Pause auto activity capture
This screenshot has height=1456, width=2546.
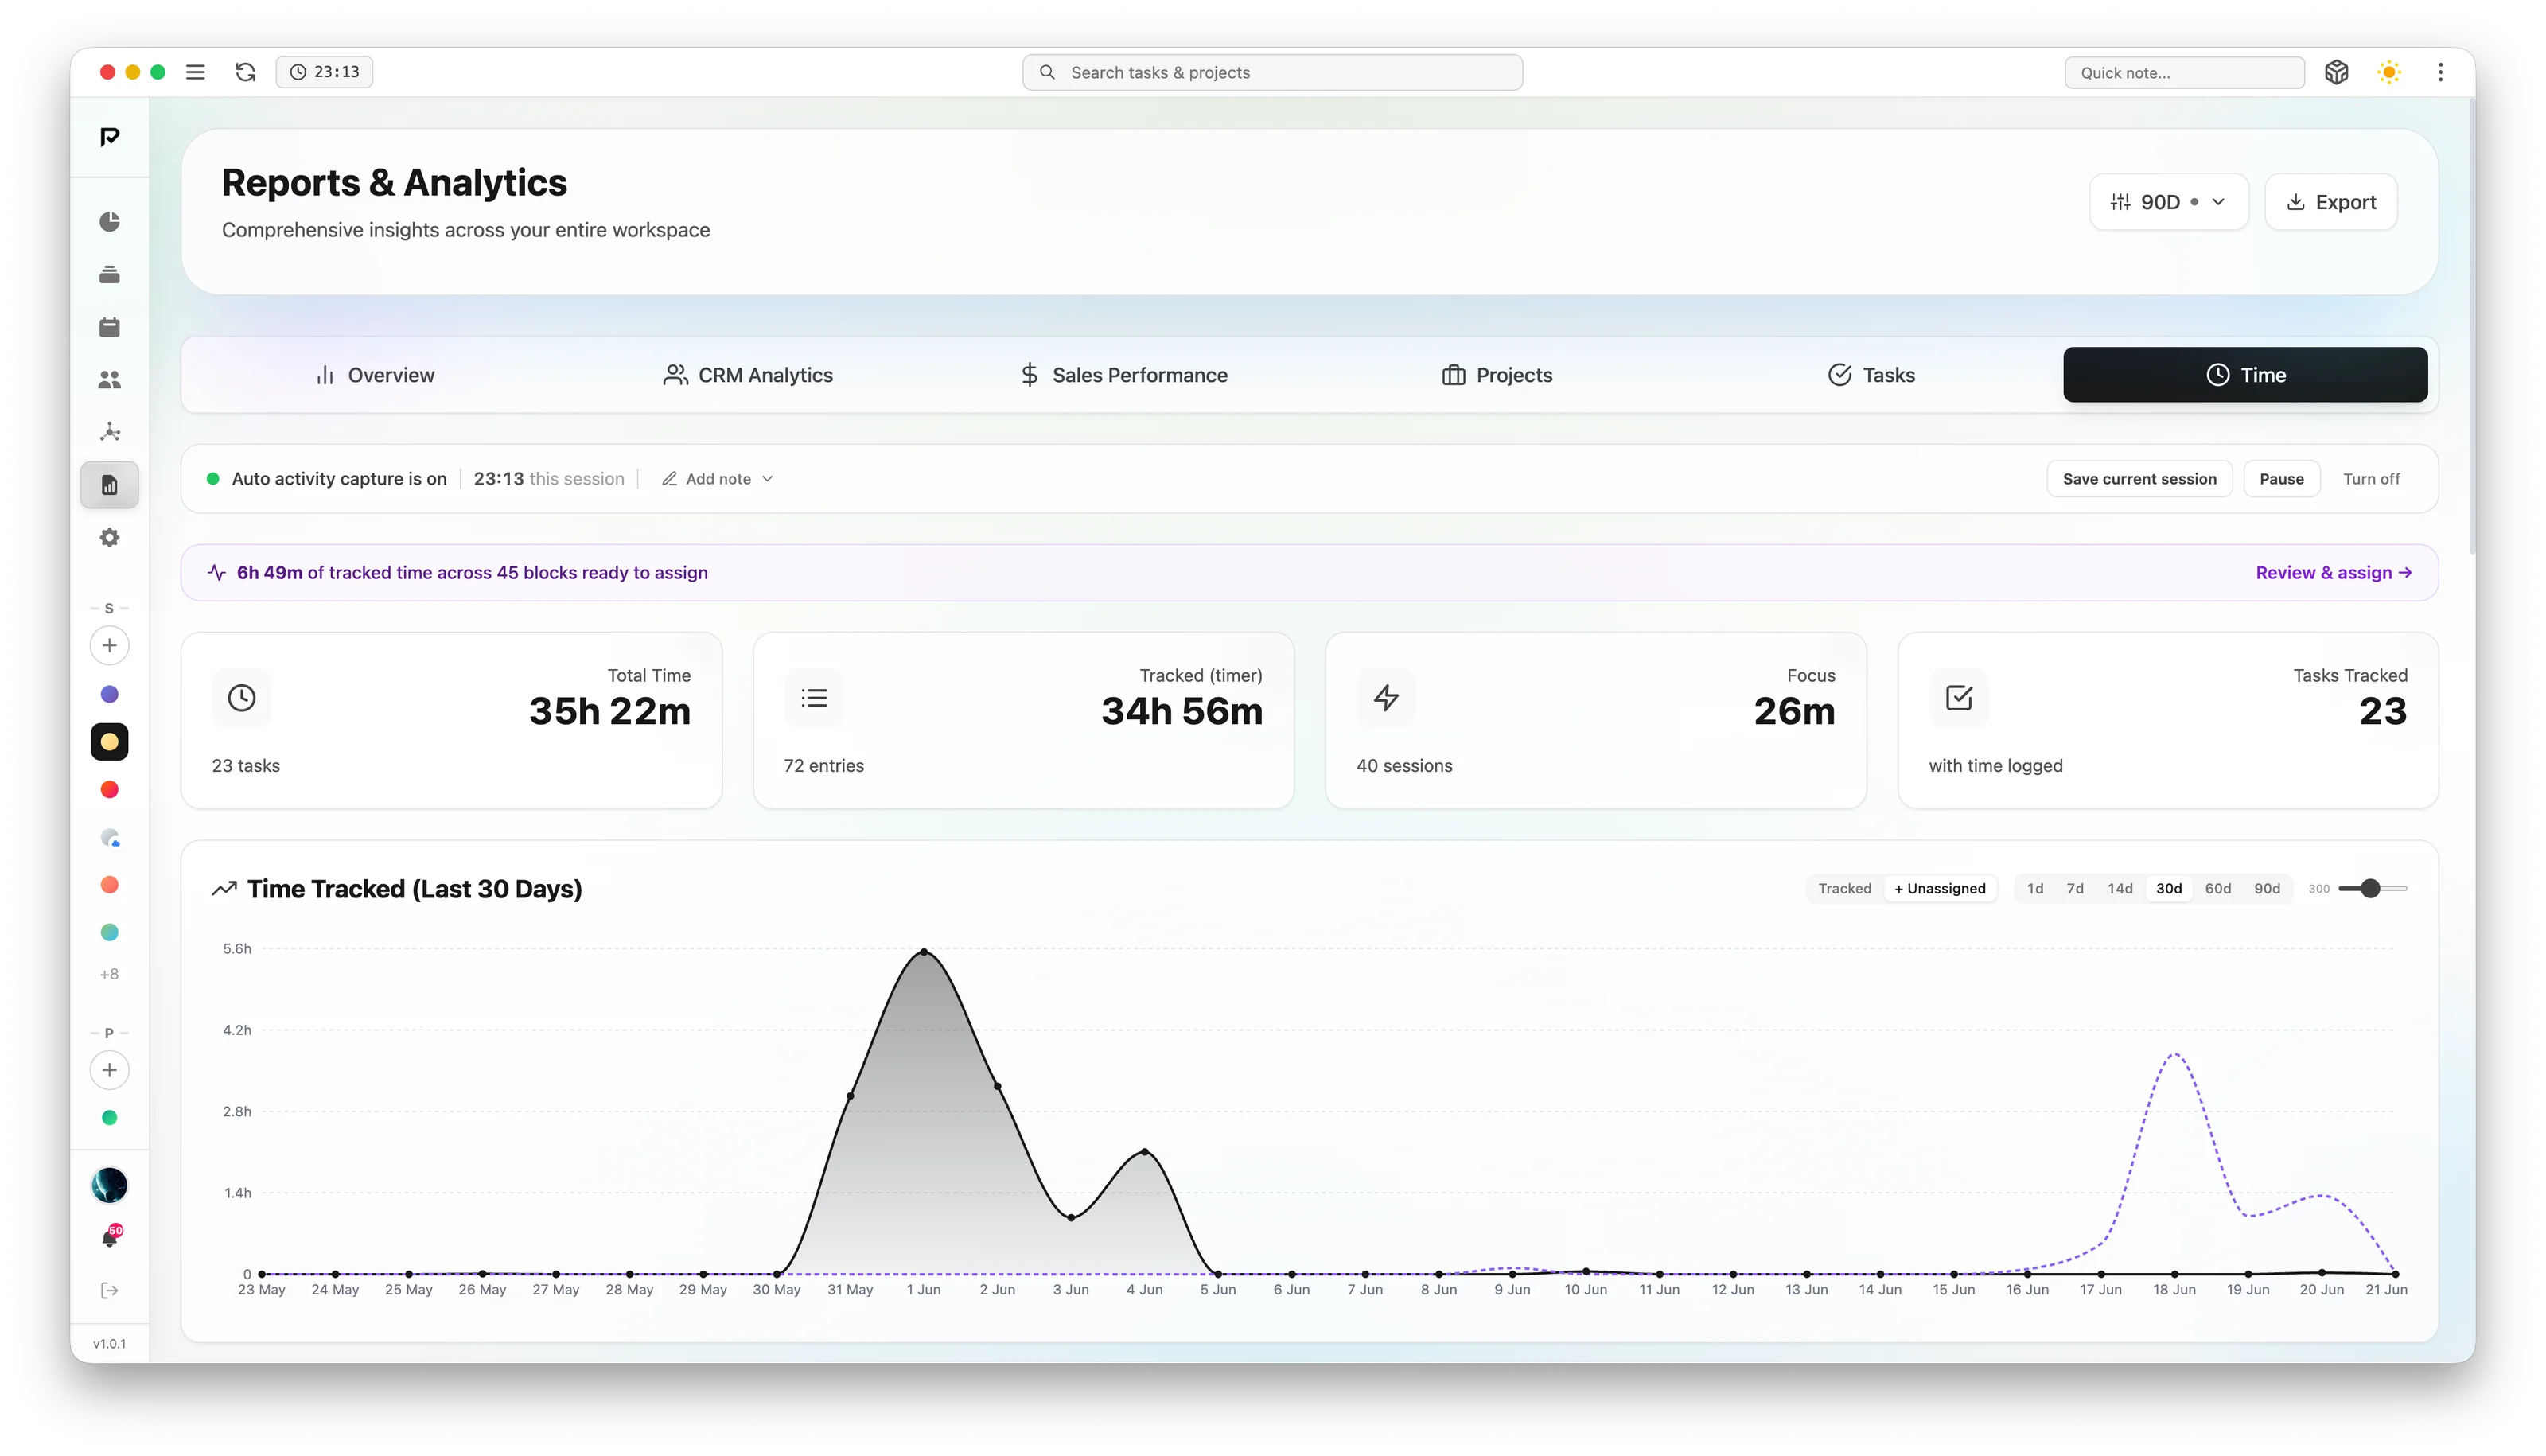pos(2281,479)
